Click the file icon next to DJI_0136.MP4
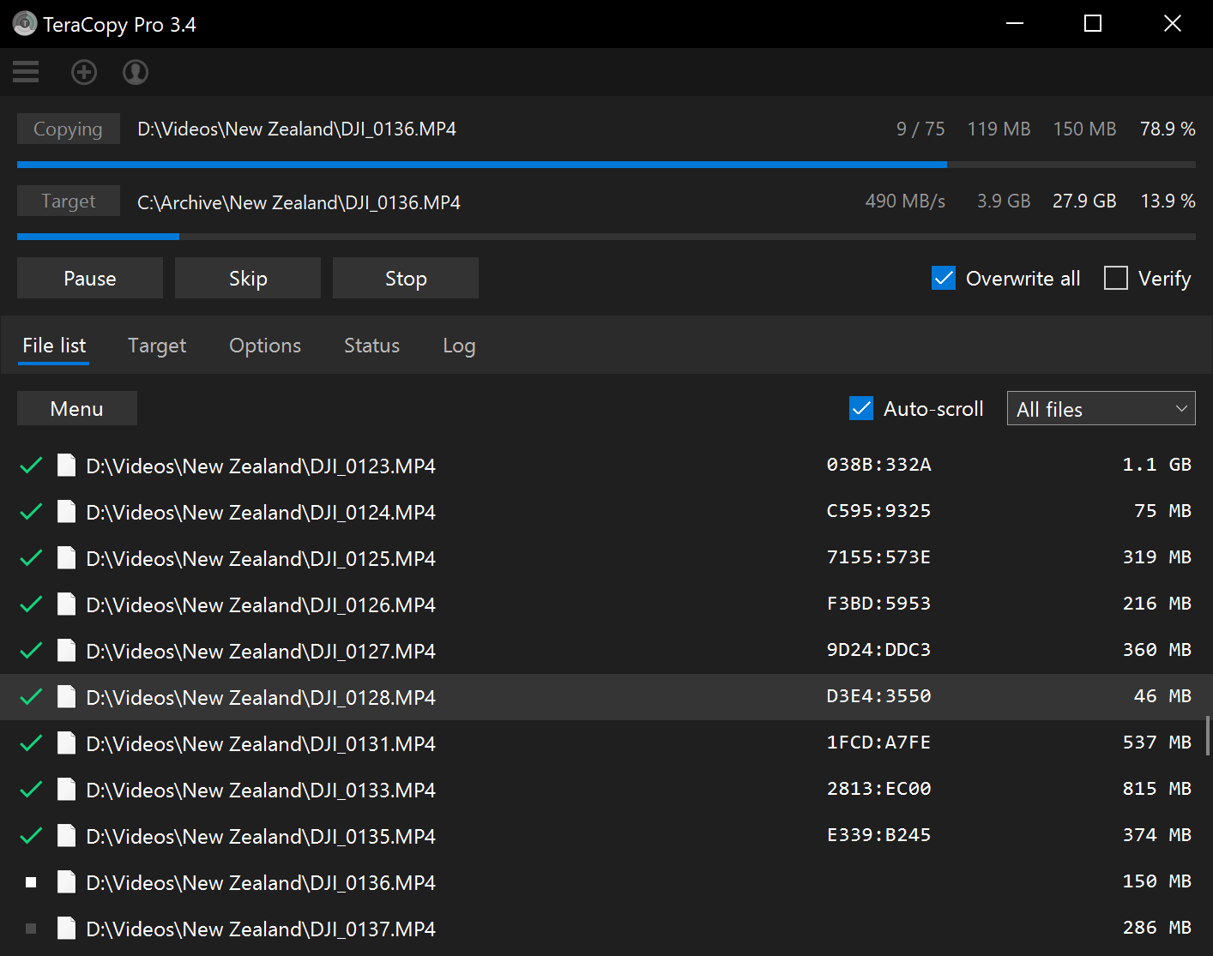Screen dimensions: 1213x956 [66, 881]
